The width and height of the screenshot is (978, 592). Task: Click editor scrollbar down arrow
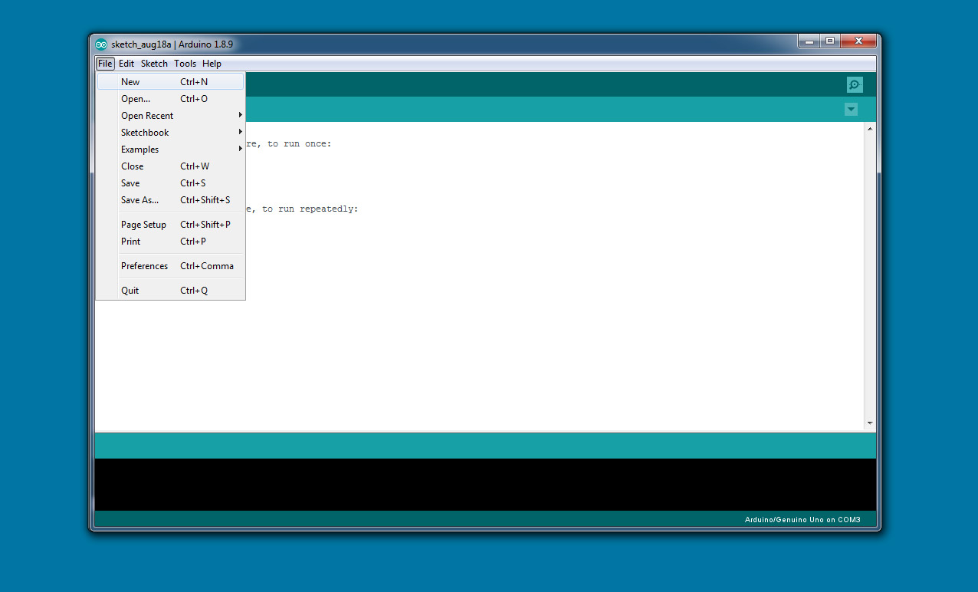(x=870, y=423)
